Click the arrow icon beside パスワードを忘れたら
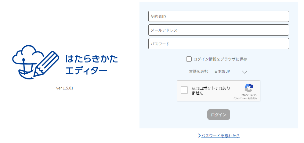Image resolution: width=304 pixels, height=143 pixels. (199, 135)
